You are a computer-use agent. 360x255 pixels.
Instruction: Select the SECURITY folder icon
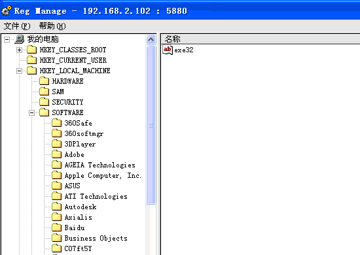(44, 102)
